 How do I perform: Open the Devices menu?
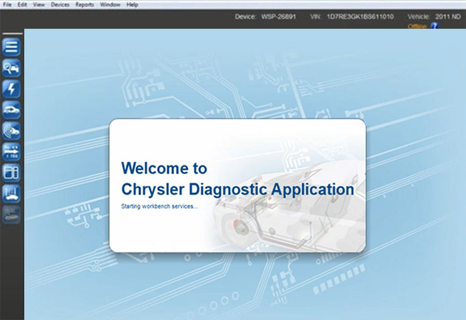pyautogui.click(x=60, y=4)
